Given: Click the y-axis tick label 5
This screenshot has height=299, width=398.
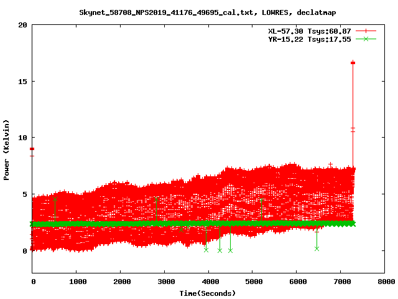Looking at the screenshot, I should tap(25, 194).
